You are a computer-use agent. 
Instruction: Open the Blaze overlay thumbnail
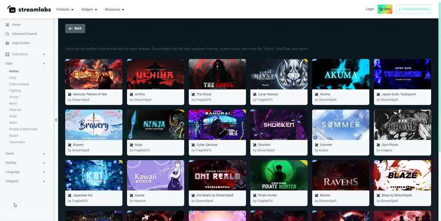pos(403,175)
